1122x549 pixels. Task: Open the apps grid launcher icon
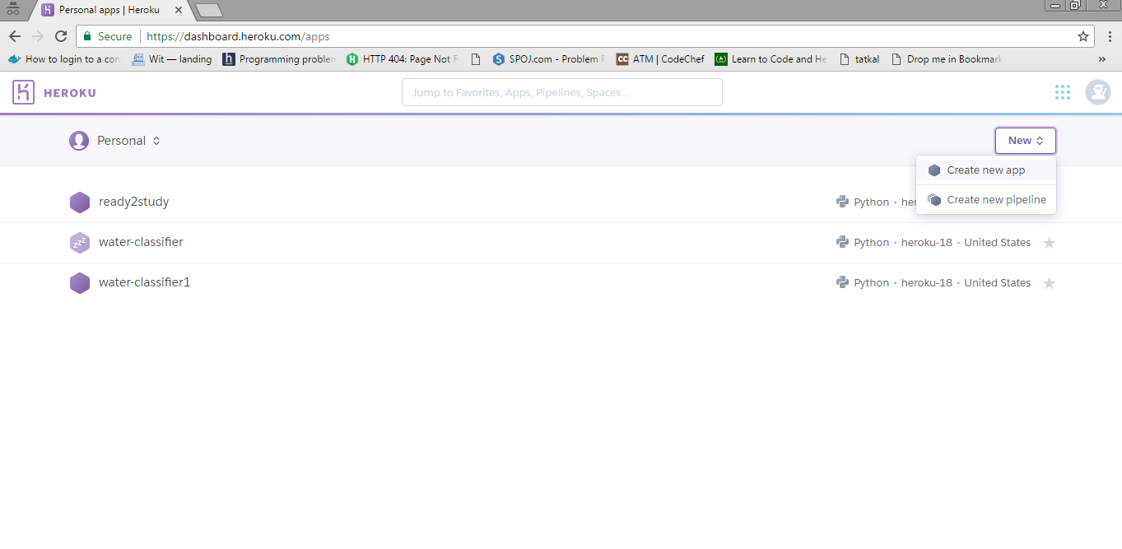pyautogui.click(x=1063, y=92)
